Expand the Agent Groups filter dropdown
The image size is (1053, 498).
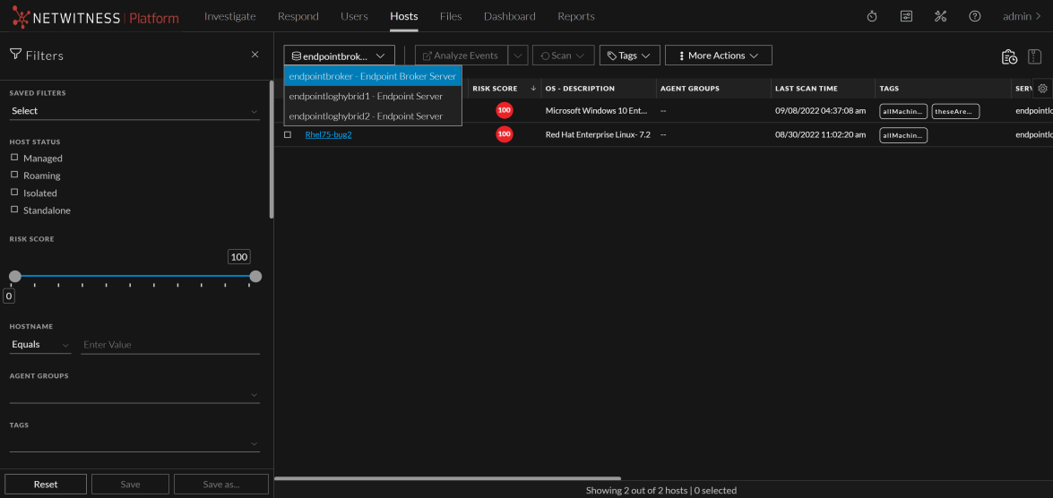pyautogui.click(x=134, y=394)
